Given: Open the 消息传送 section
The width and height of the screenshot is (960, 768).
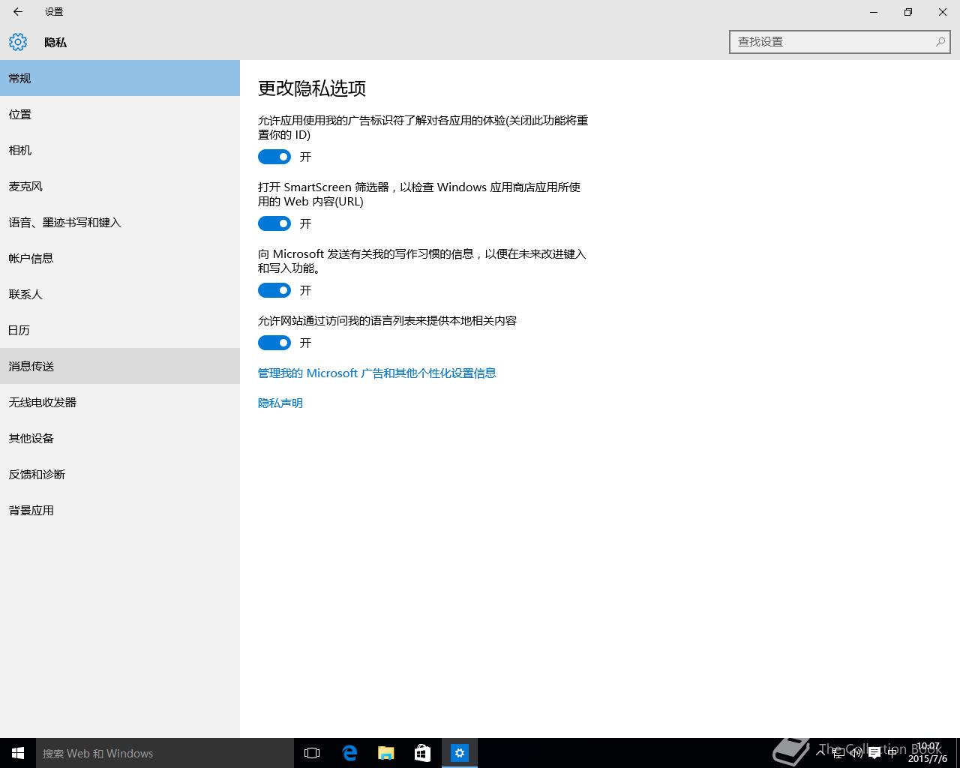Looking at the screenshot, I should [120, 366].
